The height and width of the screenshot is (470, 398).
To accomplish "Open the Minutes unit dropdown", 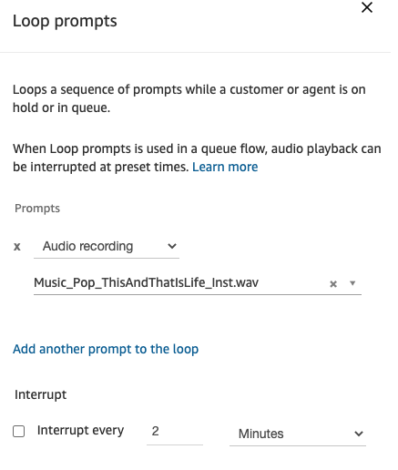I will pyautogui.click(x=298, y=434).
